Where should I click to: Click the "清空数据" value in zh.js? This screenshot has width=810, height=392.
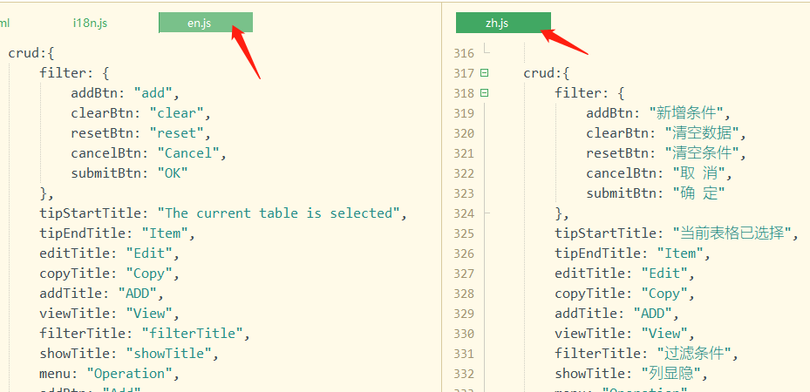pos(702,133)
